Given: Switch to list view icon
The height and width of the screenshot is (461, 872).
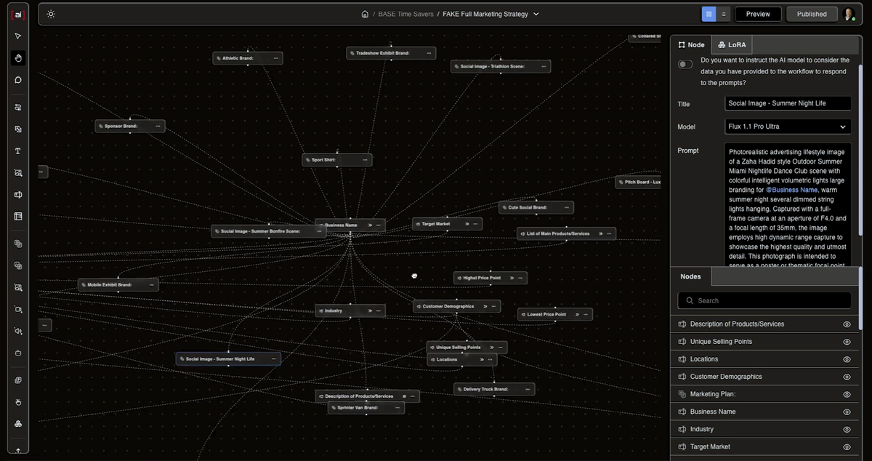Looking at the screenshot, I should [x=724, y=14].
